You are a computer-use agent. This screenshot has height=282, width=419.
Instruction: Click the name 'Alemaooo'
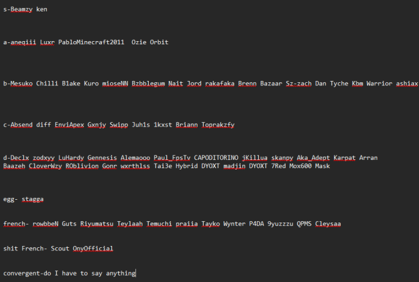click(x=135, y=158)
